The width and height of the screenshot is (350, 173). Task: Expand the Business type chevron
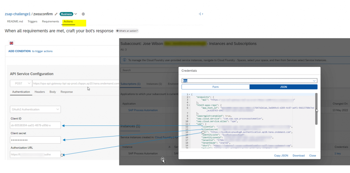[76, 14]
